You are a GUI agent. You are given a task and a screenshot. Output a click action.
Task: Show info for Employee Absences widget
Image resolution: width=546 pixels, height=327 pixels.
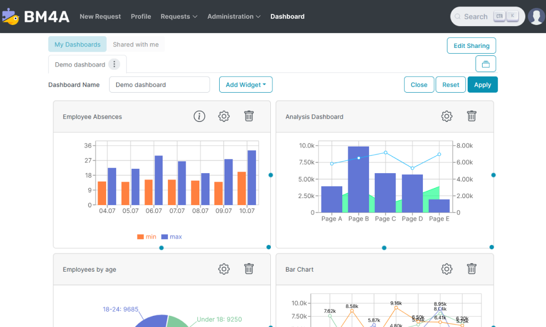click(199, 116)
